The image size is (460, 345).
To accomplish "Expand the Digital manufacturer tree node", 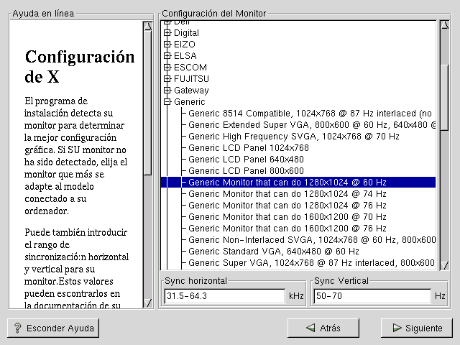I will [x=167, y=33].
